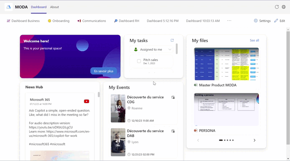Viewport: 290px width, 161px height.
Task: Click the Dashboard RH tab icon
Action: [116, 21]
